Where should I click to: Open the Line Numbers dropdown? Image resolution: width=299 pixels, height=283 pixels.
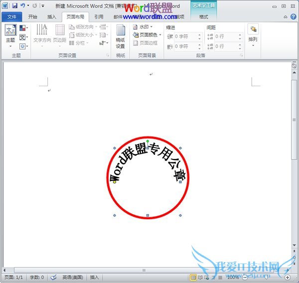pyautogui.click(x=104, y=35)
